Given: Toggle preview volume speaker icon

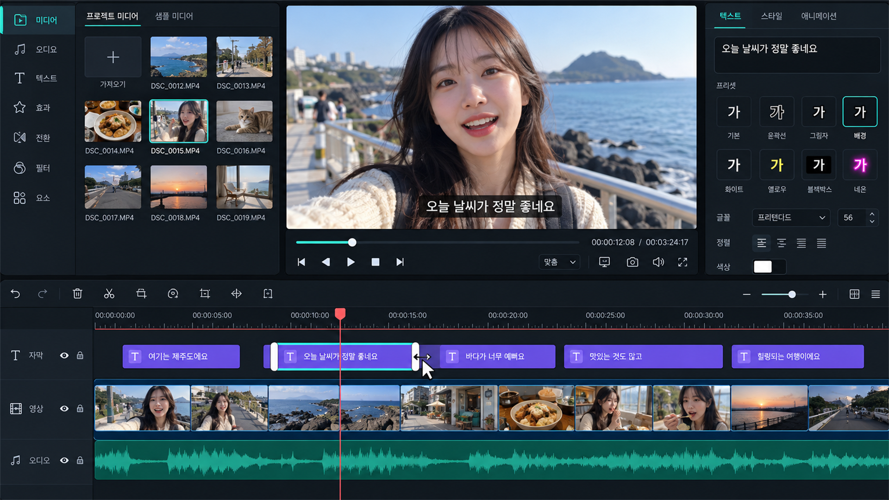Looking at the screenshot, I should [658, 262].
